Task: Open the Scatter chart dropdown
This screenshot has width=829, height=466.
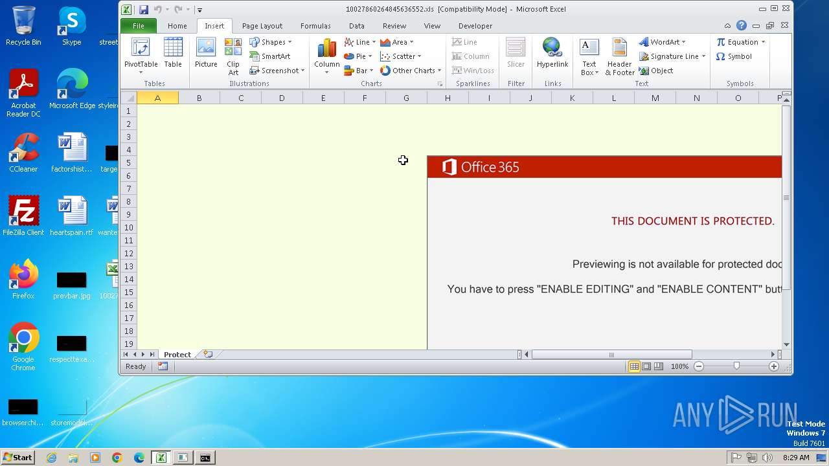Action: (400, 56)
